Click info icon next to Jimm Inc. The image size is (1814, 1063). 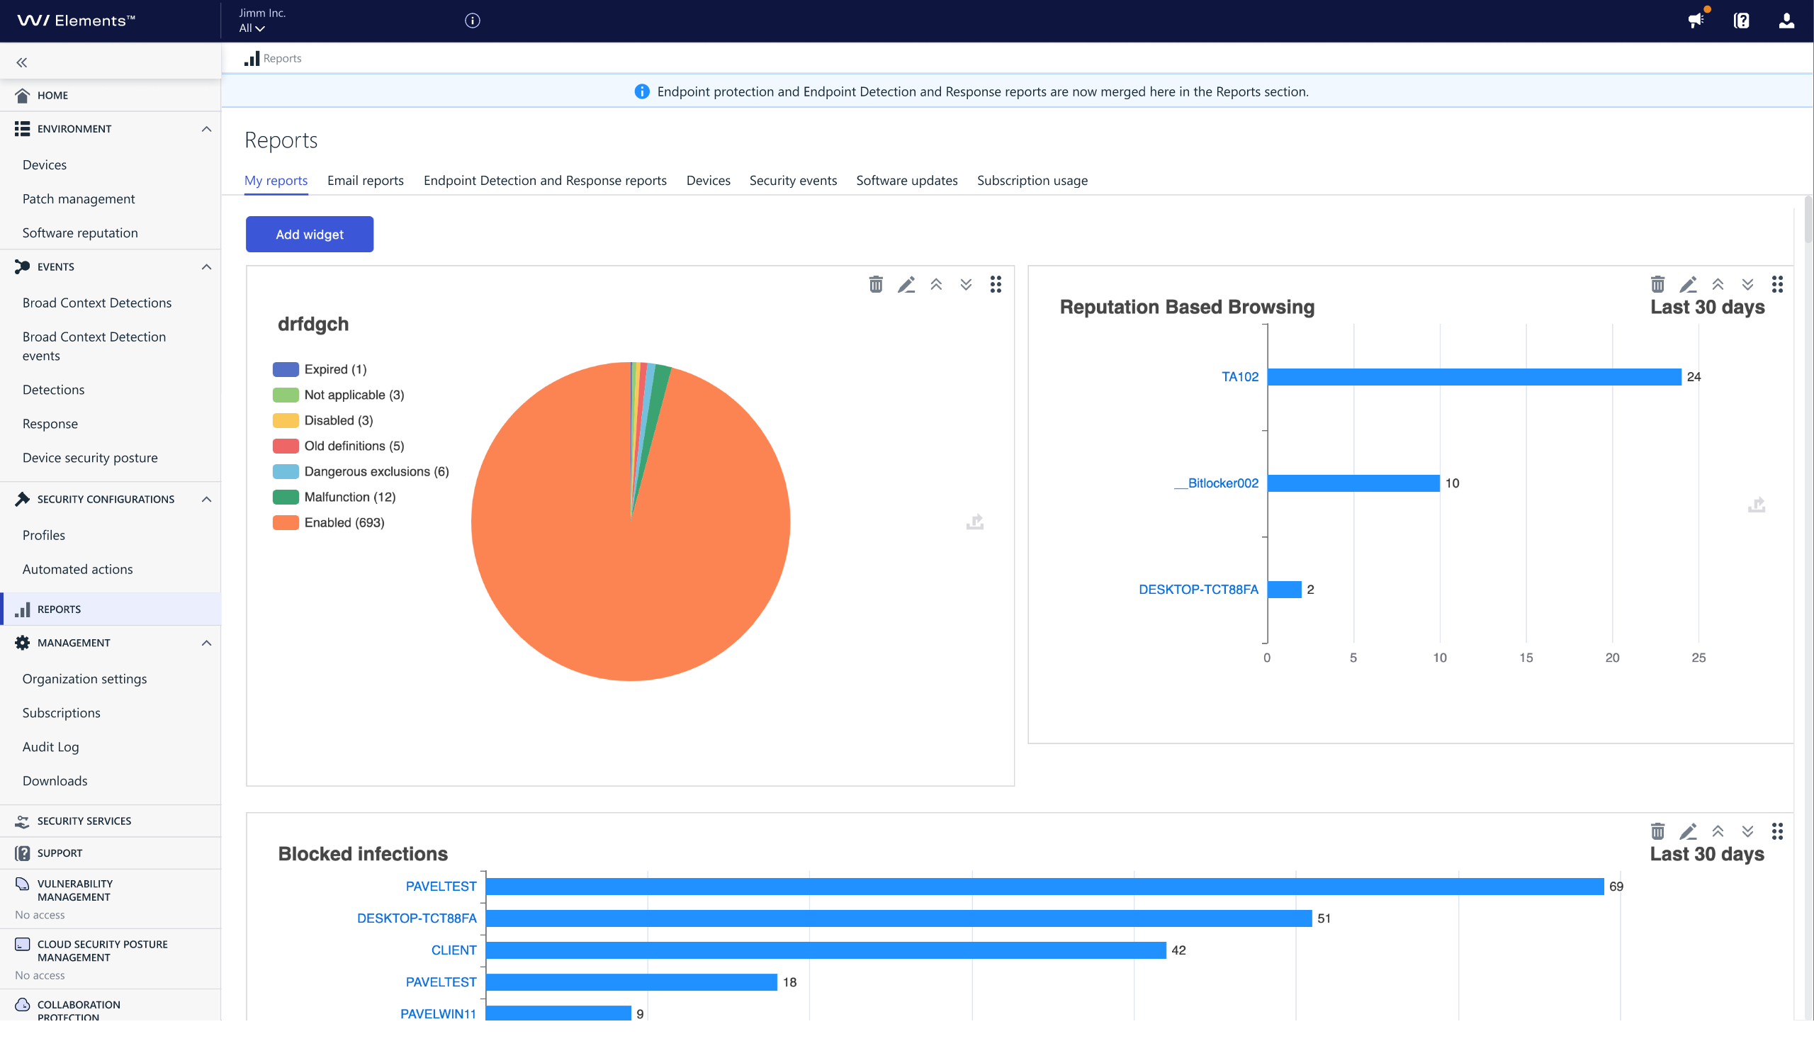coord(472,21)
